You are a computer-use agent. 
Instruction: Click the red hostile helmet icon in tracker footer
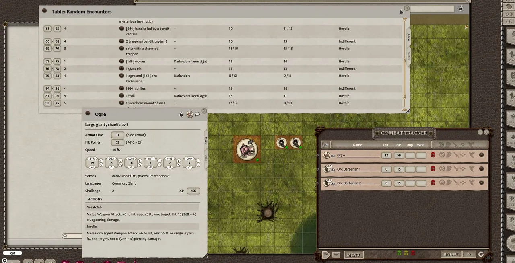click(x=413, y=253)
